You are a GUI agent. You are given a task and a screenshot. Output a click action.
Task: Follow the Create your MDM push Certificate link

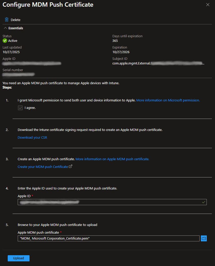click(43, 167)
